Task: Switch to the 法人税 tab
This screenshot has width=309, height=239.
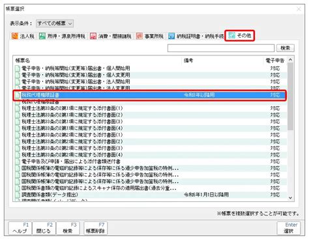Action: point(23,36)
